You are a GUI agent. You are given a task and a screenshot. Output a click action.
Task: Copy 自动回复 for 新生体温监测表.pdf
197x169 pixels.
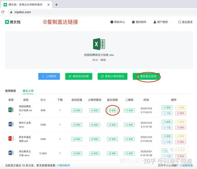(77, 139)
